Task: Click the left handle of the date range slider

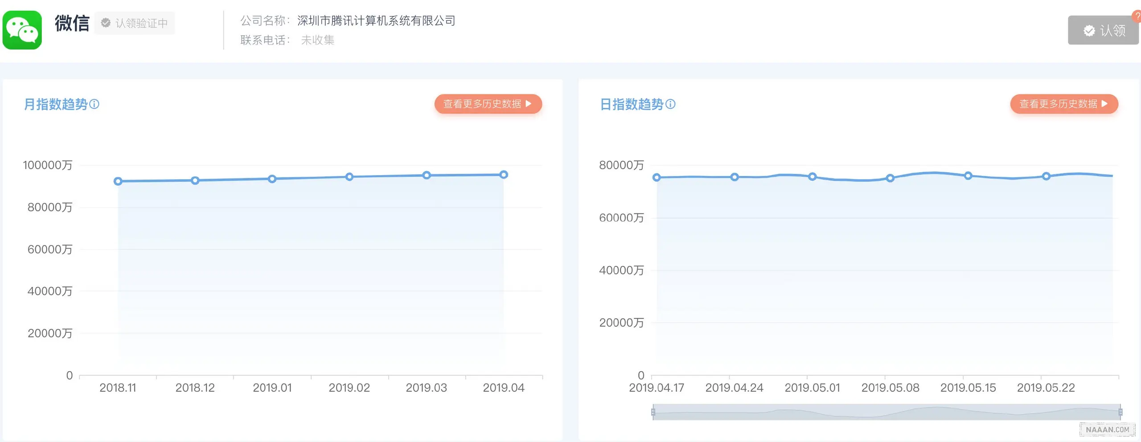Action: point(653,412)
